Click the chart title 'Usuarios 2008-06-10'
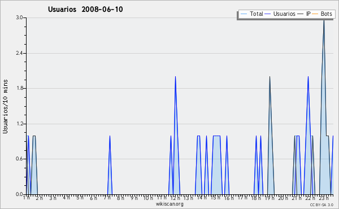Image resolution: width=339 pixels, height=209 pixels. click(85, 10)
